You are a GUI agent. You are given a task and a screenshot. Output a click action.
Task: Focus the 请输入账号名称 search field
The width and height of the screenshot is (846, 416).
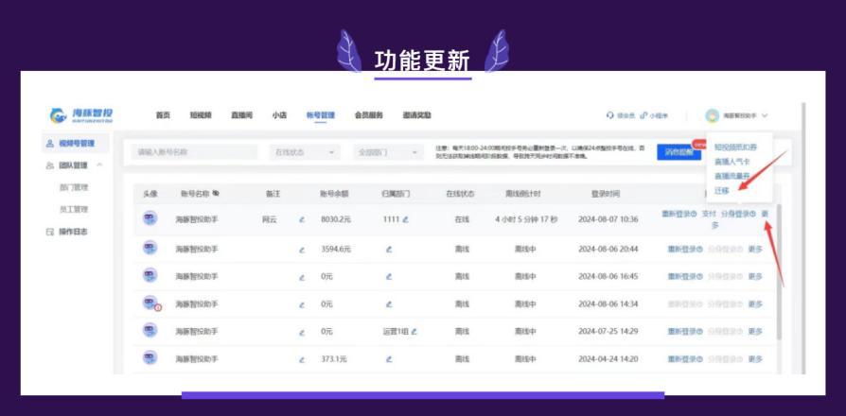click(194, 152)
